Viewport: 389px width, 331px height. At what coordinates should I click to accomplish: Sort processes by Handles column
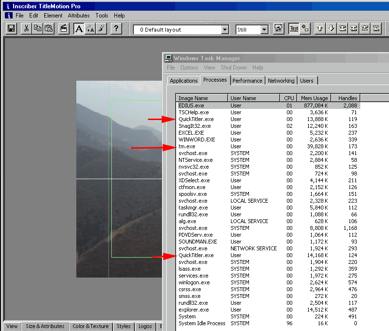point(346,98)
